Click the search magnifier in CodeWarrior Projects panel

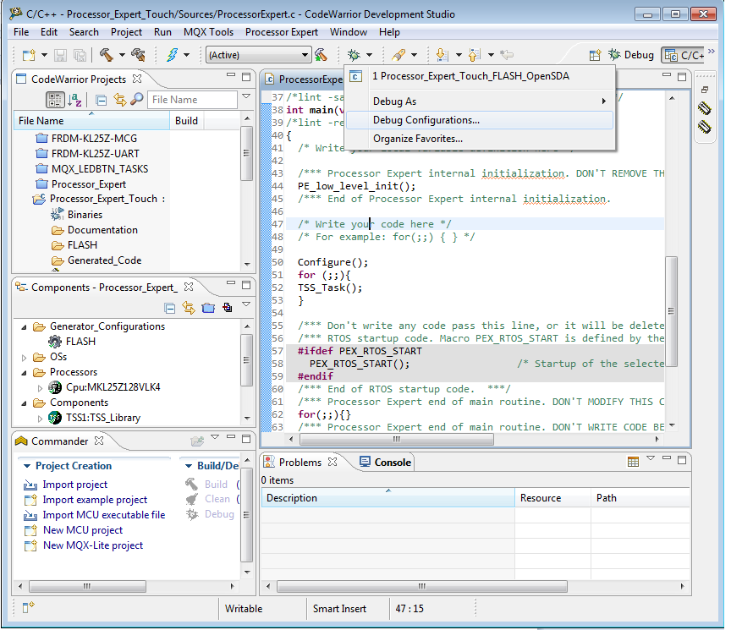point(136,98)
